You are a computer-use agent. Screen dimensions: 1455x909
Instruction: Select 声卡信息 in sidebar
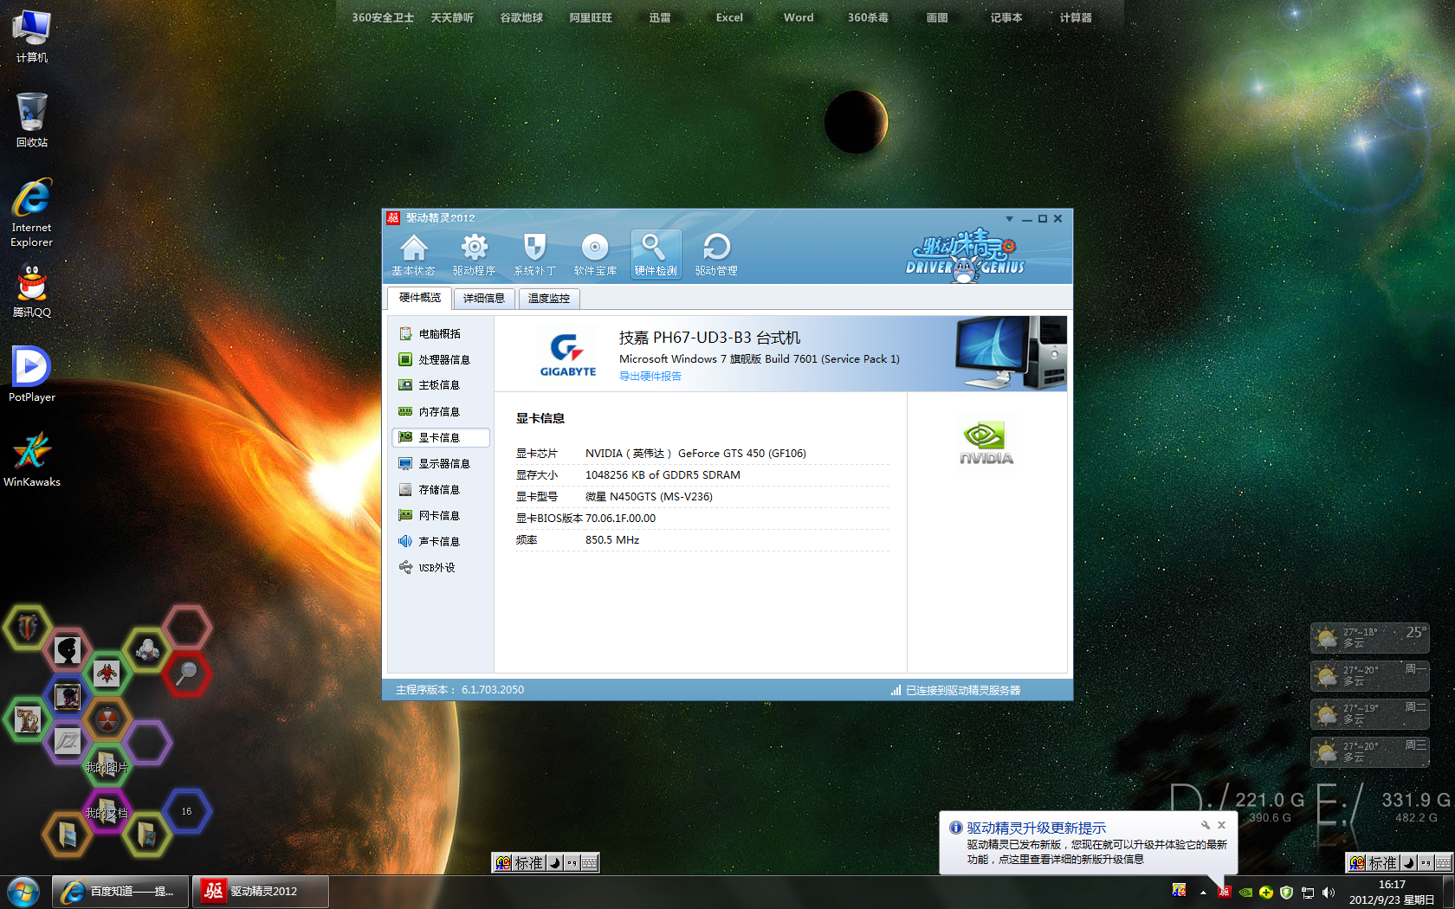440,541
